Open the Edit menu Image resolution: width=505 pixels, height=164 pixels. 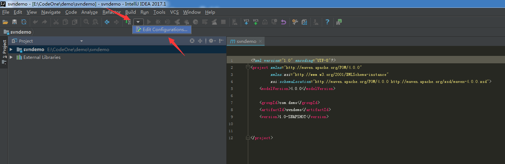coord(18,12)
